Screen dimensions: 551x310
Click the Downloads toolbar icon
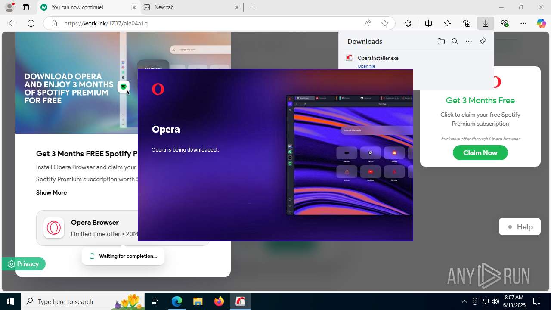pos(486,23)
